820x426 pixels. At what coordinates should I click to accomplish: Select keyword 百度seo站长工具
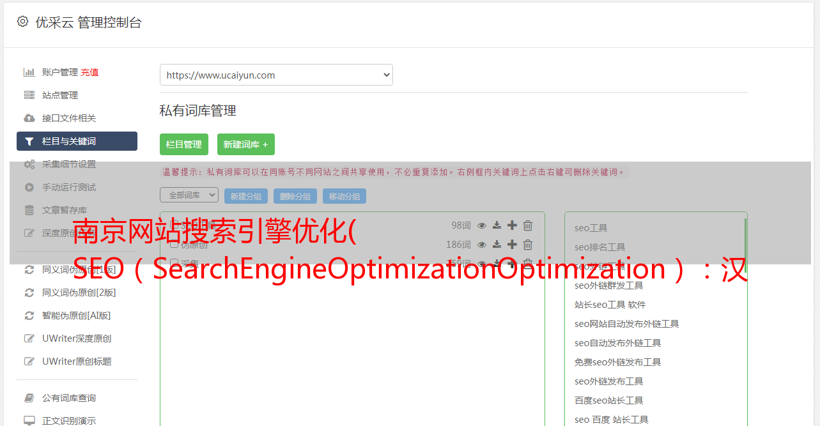point(609,400)
